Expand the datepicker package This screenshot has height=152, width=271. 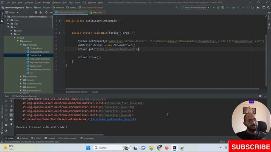[x=21, y=87]
